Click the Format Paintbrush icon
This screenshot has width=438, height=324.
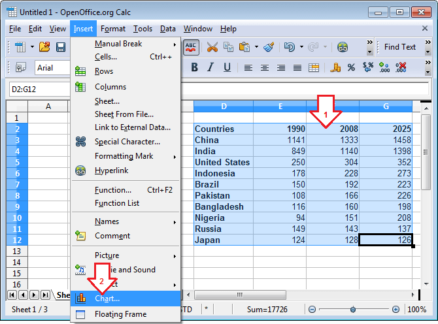coord(269,47)
